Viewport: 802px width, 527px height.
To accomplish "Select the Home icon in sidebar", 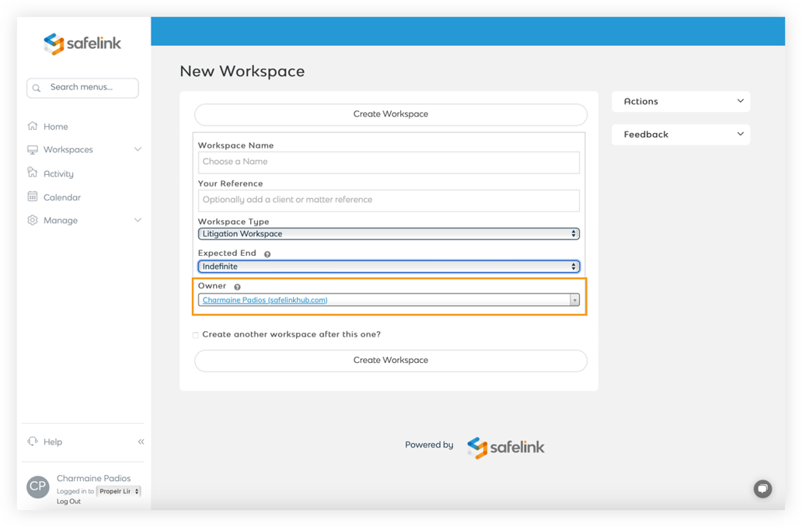I will (x=33, y=126).
